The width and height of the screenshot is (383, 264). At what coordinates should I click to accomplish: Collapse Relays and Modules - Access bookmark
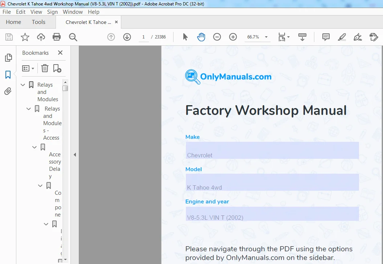[29, 109]
